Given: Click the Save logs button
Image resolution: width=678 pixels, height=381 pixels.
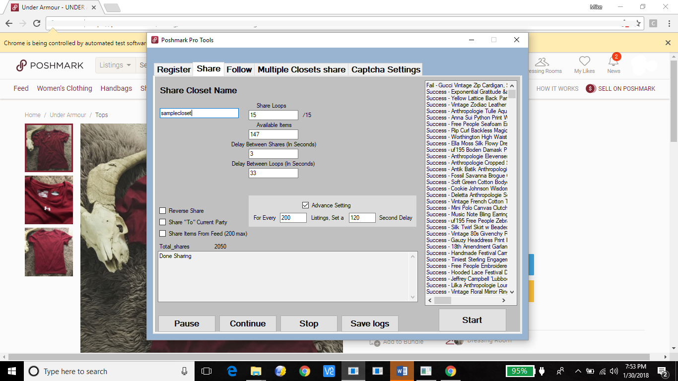Looking at the screenshot, I should tap(370, 323).
